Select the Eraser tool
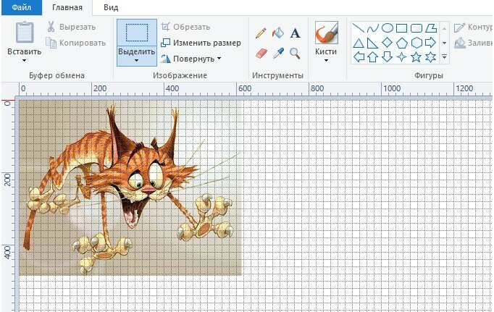 (261, 54)
